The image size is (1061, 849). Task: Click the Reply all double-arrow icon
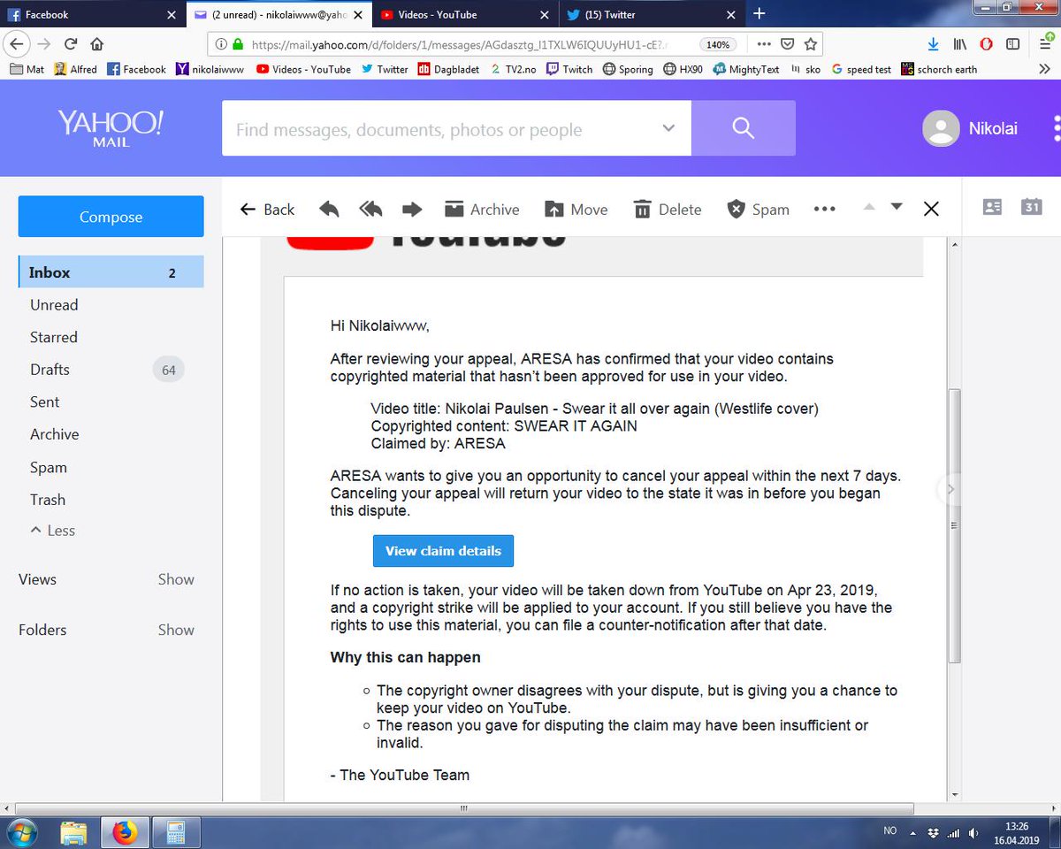pos(370,209)
